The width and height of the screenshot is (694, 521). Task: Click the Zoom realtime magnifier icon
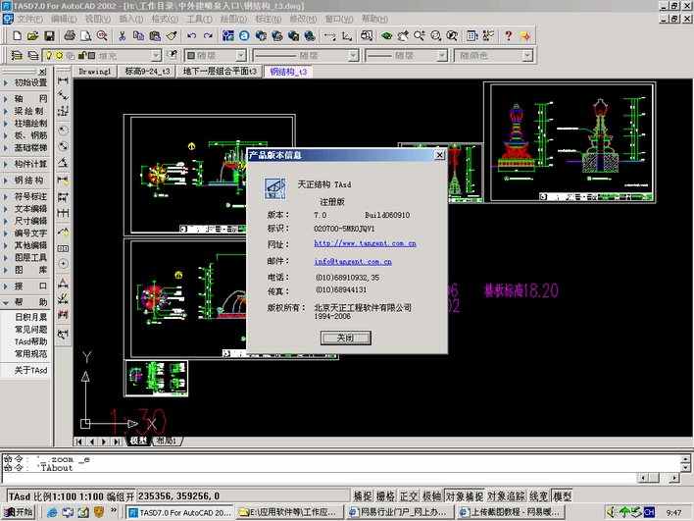pyautogui.click(x=420, y=36)
